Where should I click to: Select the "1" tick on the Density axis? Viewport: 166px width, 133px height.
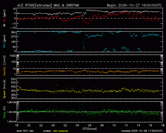(x=15, y=75)
